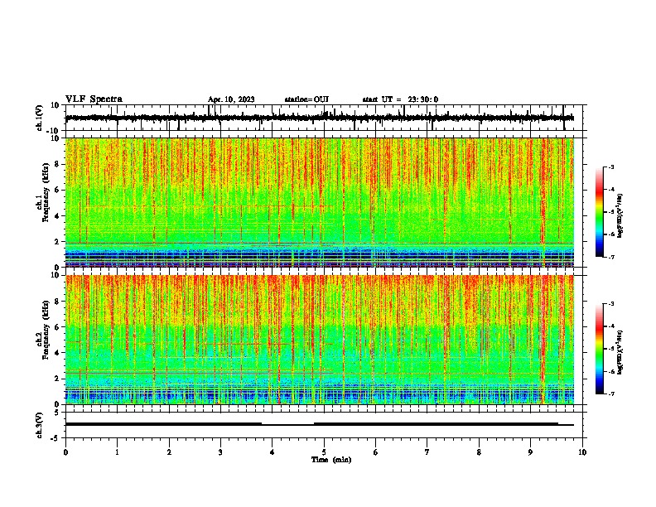
Task: Click the "-3" label on ch.1 color bar
Action: tap(610, 167)
